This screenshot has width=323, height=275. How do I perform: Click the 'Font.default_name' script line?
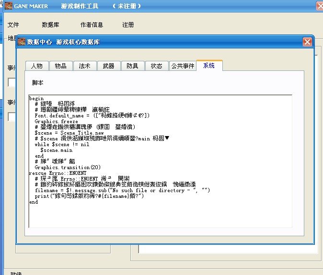92,115
